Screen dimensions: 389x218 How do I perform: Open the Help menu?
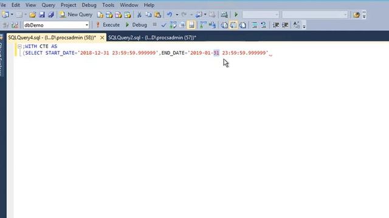click(x=149, y=5)
